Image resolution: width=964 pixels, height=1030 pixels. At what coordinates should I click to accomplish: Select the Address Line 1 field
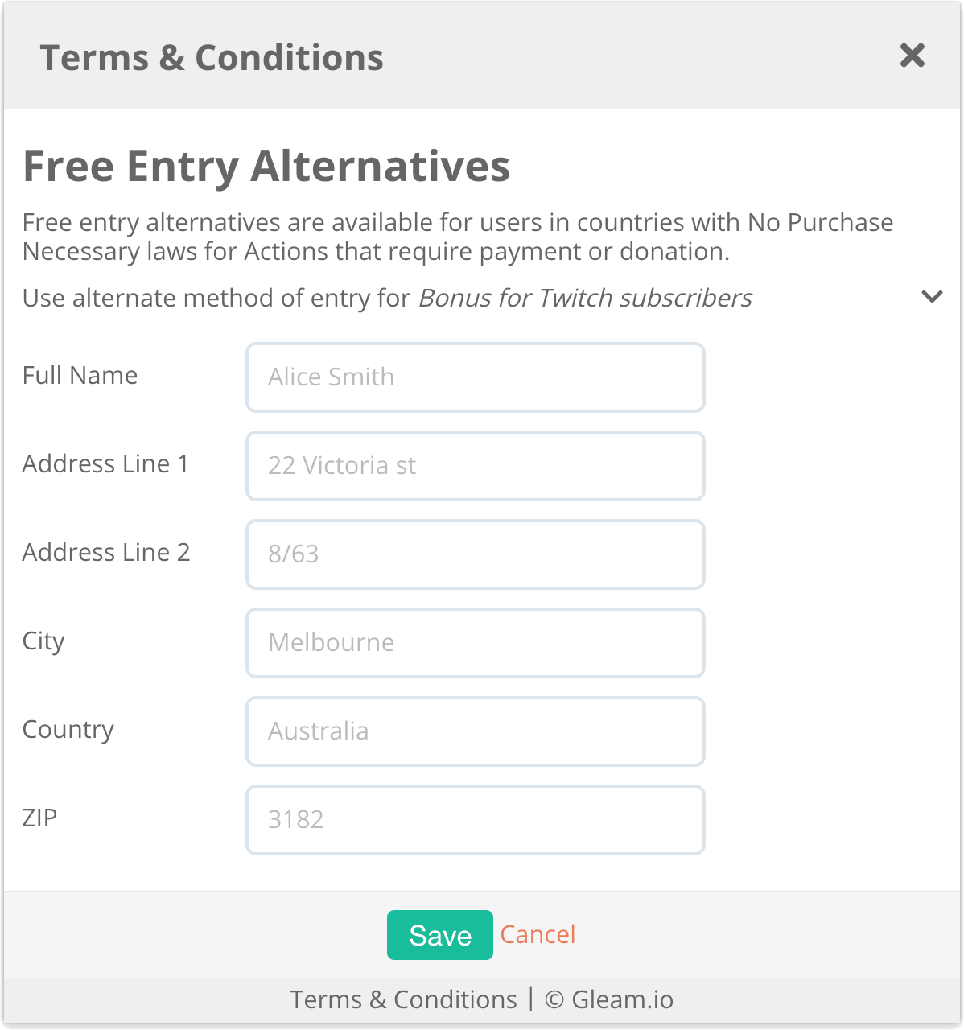coord(475,466)
